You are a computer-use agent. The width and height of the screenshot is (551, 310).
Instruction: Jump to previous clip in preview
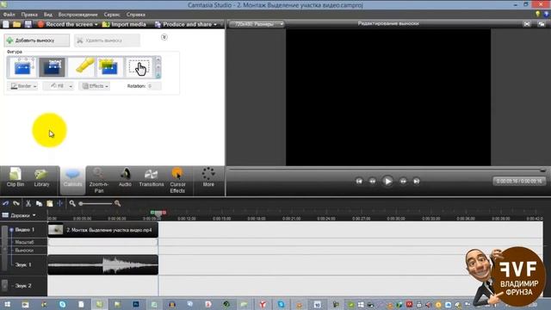tap(359, 181)
